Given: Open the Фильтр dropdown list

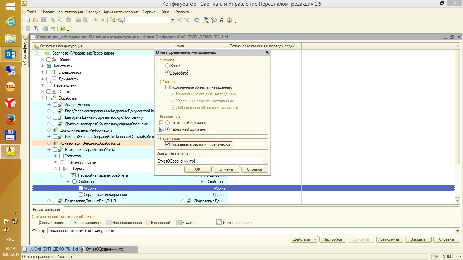Looking at the screenshot, I should coord(458,231).
